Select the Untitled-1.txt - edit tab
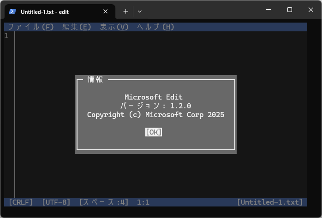The image size is (322, 218). pos(60,12)
